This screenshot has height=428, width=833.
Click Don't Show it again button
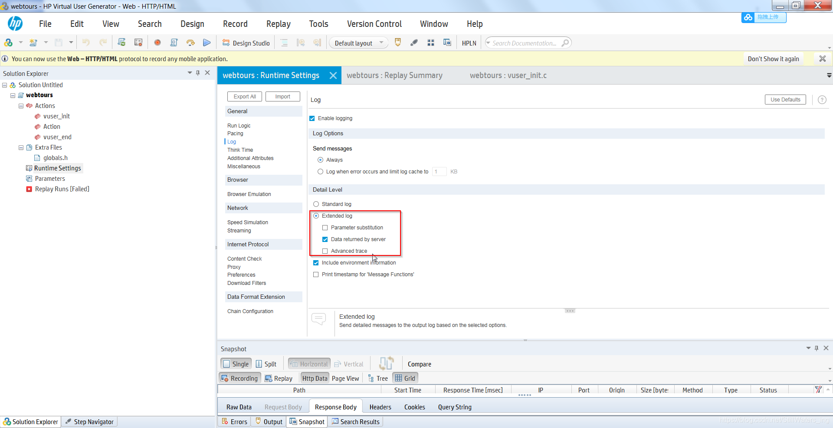tap(773, 59)
